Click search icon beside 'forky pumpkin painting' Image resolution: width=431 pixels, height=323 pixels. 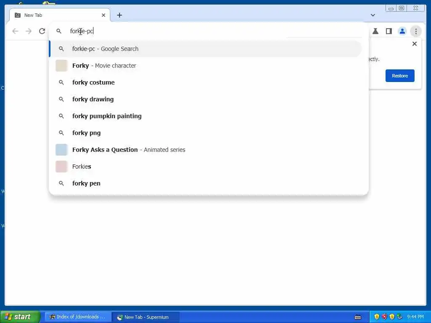tap(61, 116)
